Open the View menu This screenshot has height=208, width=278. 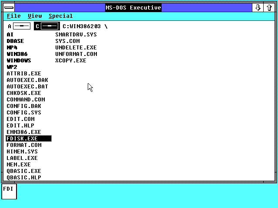[35, 16]
